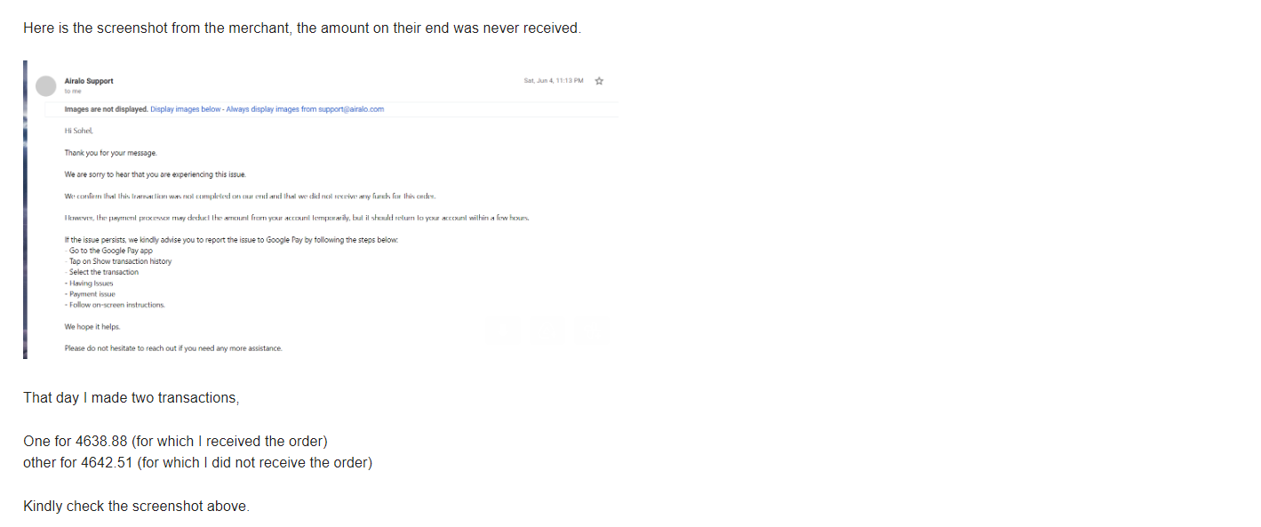
Task: Star the Airalo Support email
Action: 599,81
